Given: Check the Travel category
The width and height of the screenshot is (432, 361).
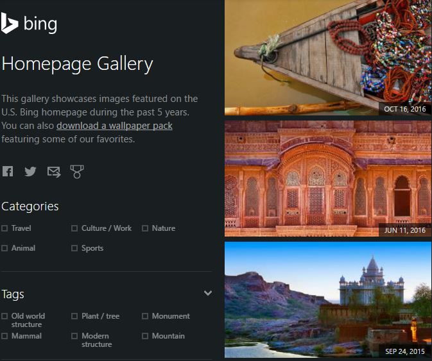Looking at the screenshot, I should pos(4,228).
